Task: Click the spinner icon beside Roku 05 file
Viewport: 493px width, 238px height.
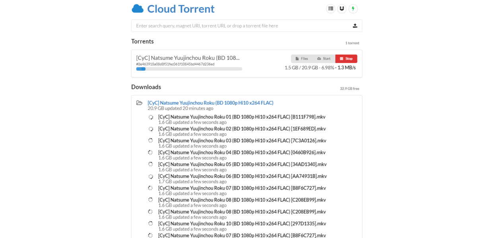Action: pyautogui.click(x=151, y=164)
